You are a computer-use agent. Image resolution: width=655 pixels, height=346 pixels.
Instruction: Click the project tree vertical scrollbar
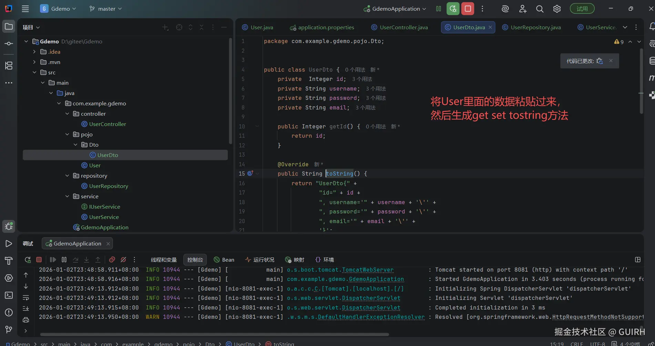pos(231,91)
